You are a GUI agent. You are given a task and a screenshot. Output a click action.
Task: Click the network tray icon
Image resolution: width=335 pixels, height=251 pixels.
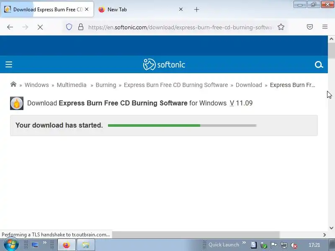point(284,245)
